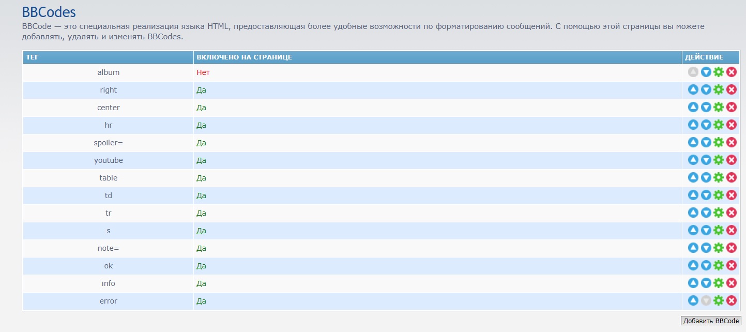This screenshot has height=332, width=746.
Task: Move the tr BBCode down
Action: [x=706, y=213]
